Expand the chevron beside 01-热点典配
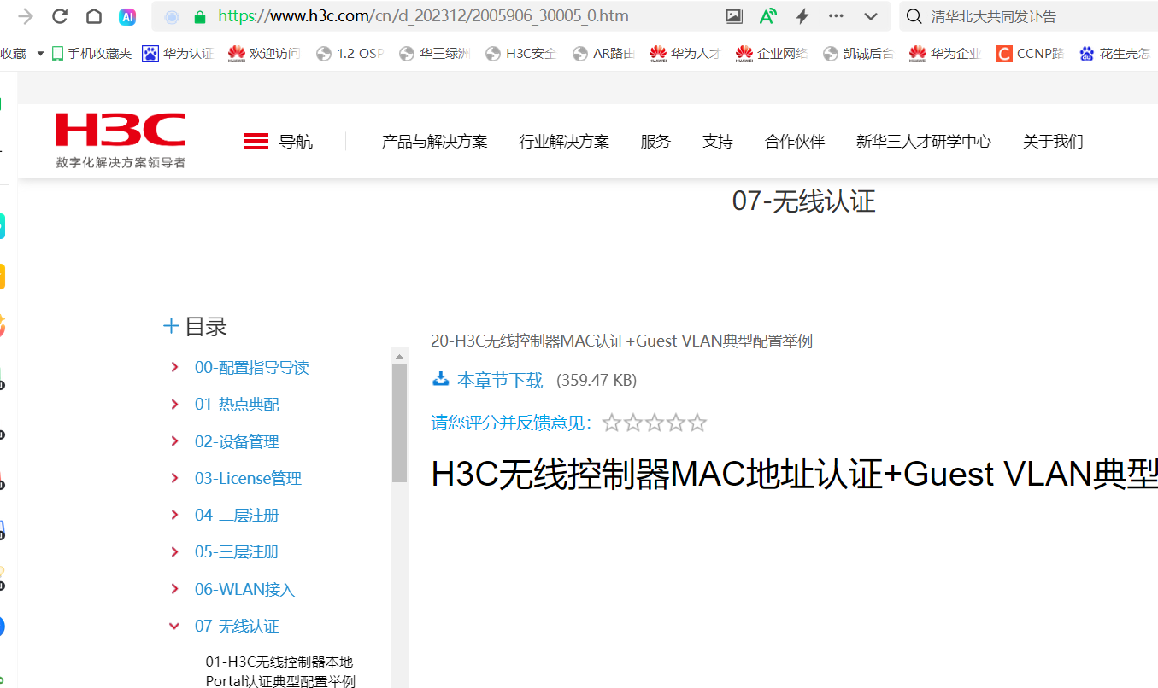 coord(174,405)
